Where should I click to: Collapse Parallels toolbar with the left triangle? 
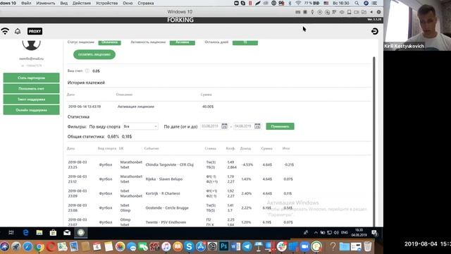[371, 12]
